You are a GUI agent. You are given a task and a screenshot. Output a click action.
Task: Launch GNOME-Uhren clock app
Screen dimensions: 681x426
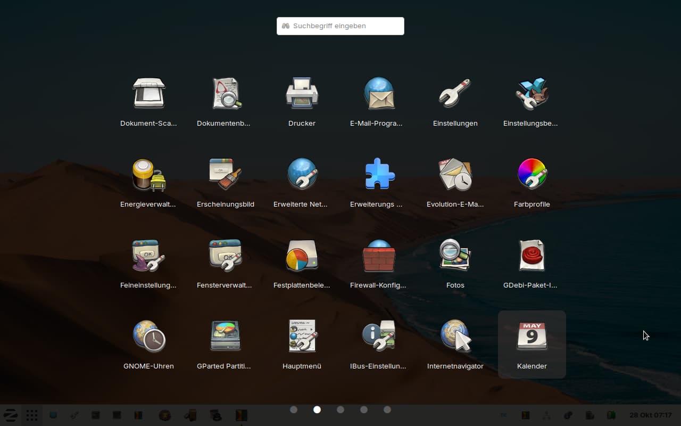(148, 337)
